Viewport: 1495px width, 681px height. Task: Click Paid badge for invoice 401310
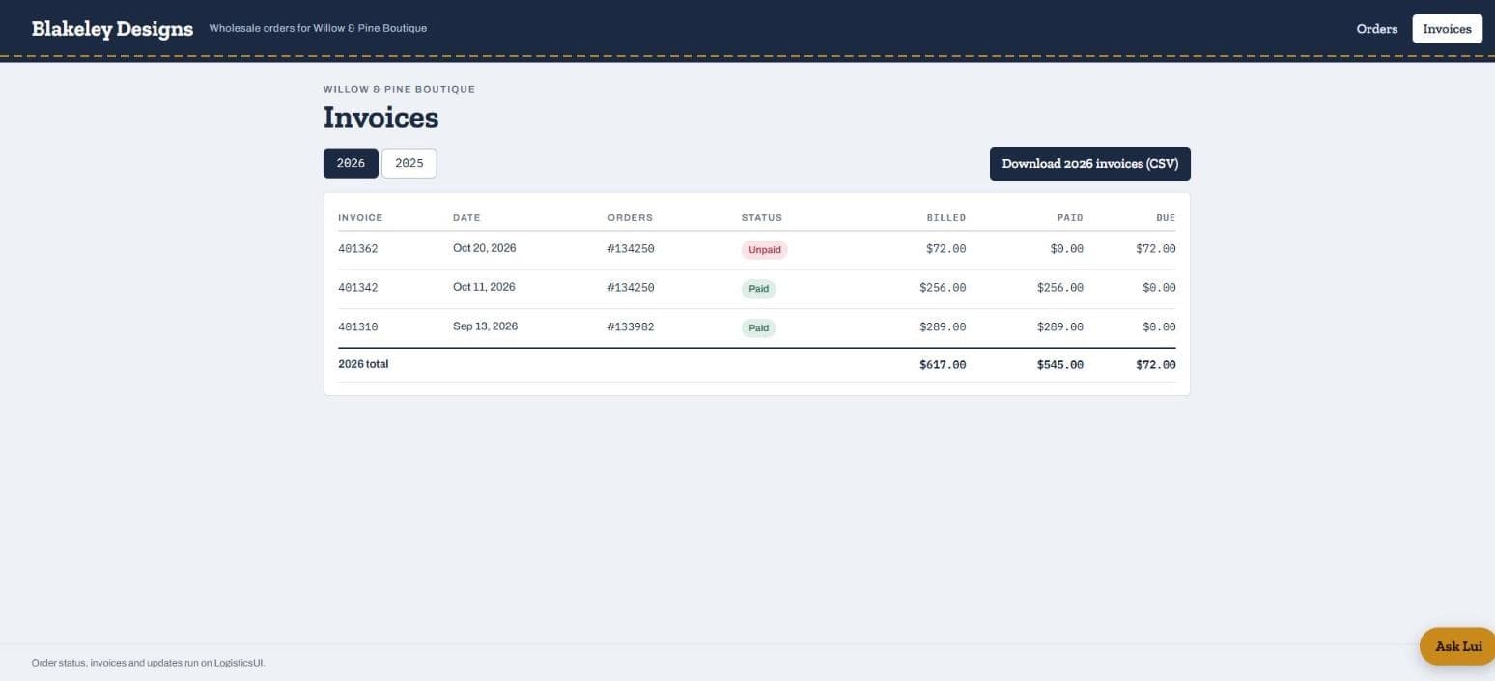758,328
